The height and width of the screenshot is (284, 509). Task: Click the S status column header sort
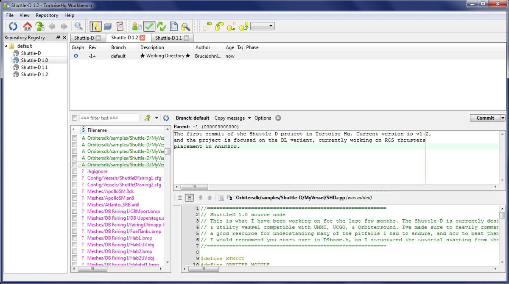point(83,130)
